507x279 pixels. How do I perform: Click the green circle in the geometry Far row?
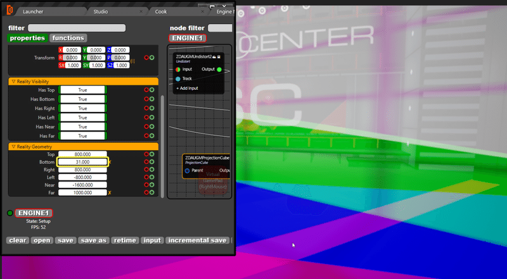coord(151,192)
